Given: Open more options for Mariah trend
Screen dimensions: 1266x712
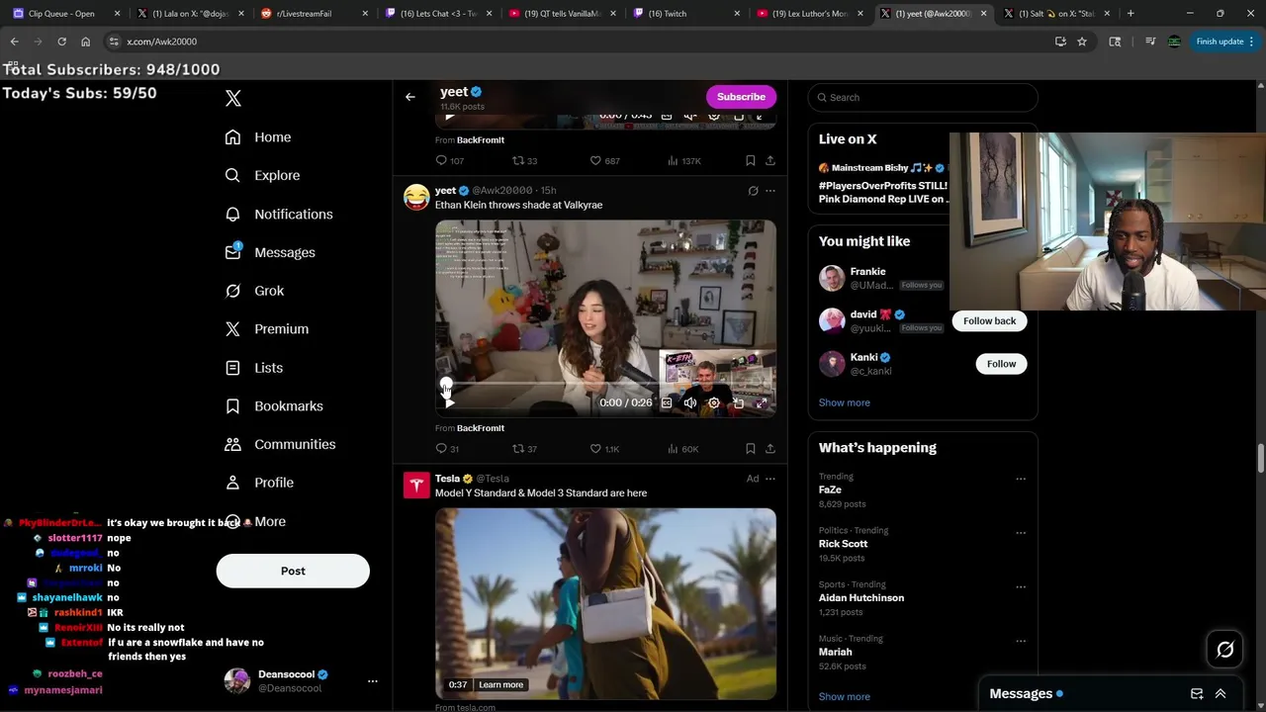Looking at the screenshot, I should point(1021,641).
